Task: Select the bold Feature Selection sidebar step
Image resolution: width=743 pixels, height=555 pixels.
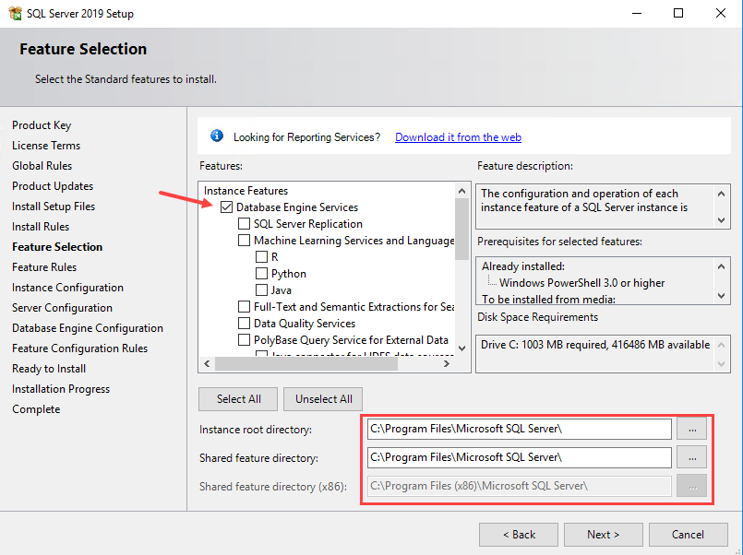Action: 57,247
